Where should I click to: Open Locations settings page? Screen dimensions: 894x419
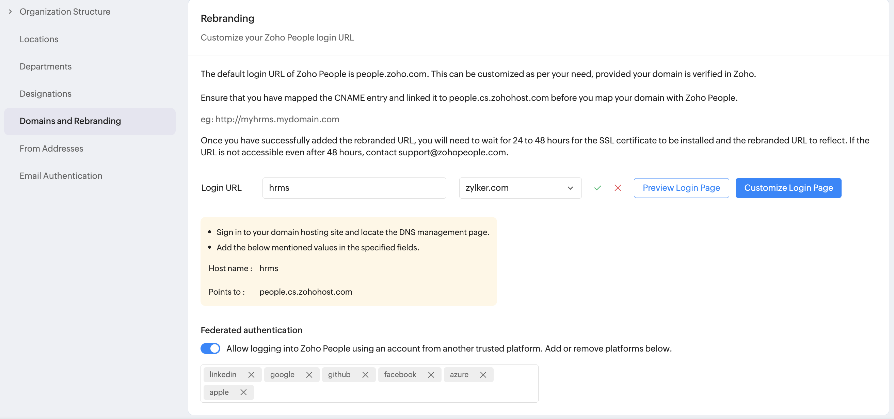click(39, 39)
